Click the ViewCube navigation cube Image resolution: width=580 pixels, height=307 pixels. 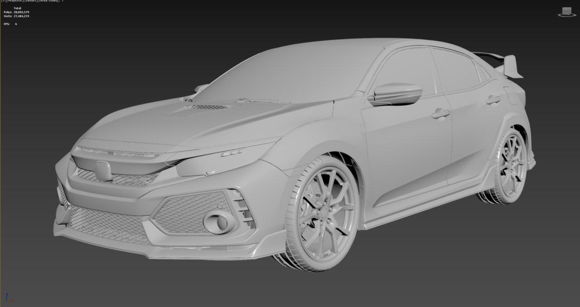(x=566, y=10)
